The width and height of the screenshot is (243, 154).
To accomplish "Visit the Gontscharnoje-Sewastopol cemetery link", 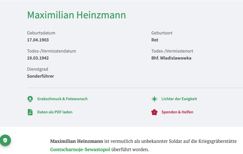I will (80, 150).
